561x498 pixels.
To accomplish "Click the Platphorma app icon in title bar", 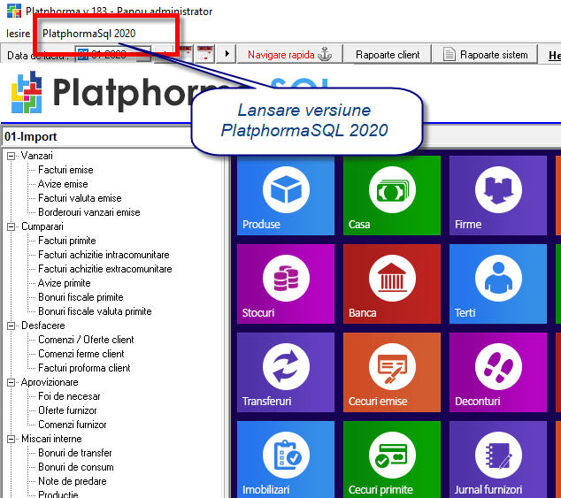I will click(13, 11).
